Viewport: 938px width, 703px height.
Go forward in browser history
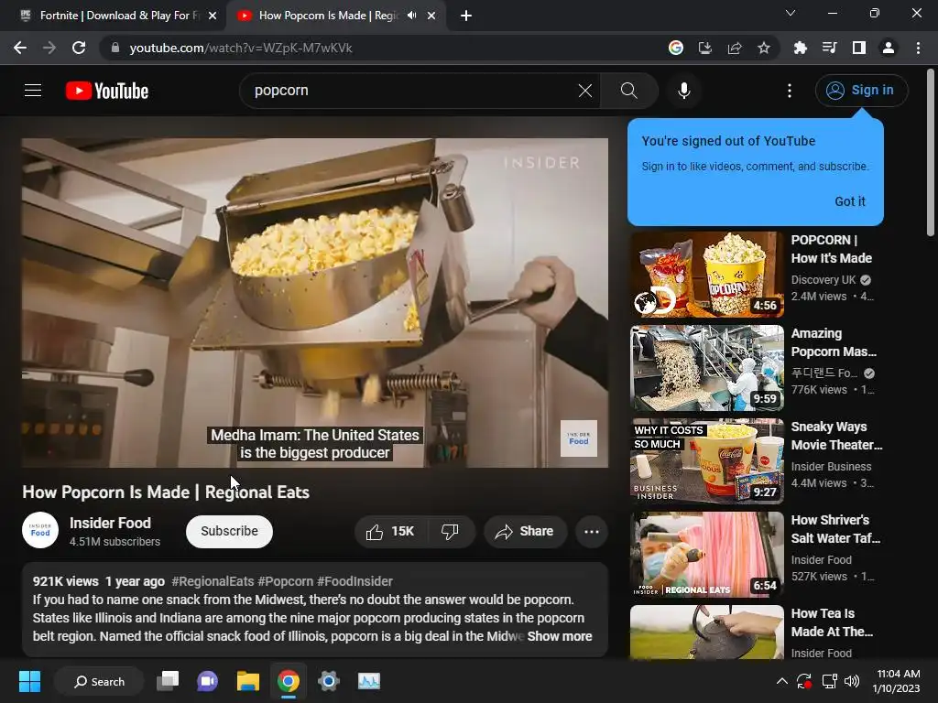point(49,48)
